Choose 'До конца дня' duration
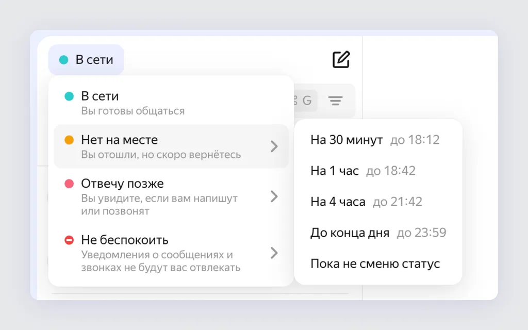Screen dimensions: 528x330 click(x=378, y=233)
